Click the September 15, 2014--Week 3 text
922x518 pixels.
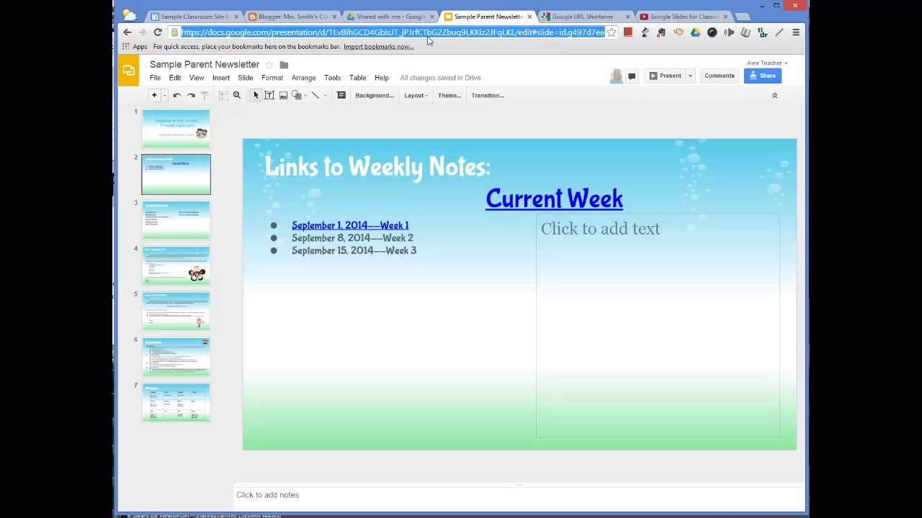(354, 250)
